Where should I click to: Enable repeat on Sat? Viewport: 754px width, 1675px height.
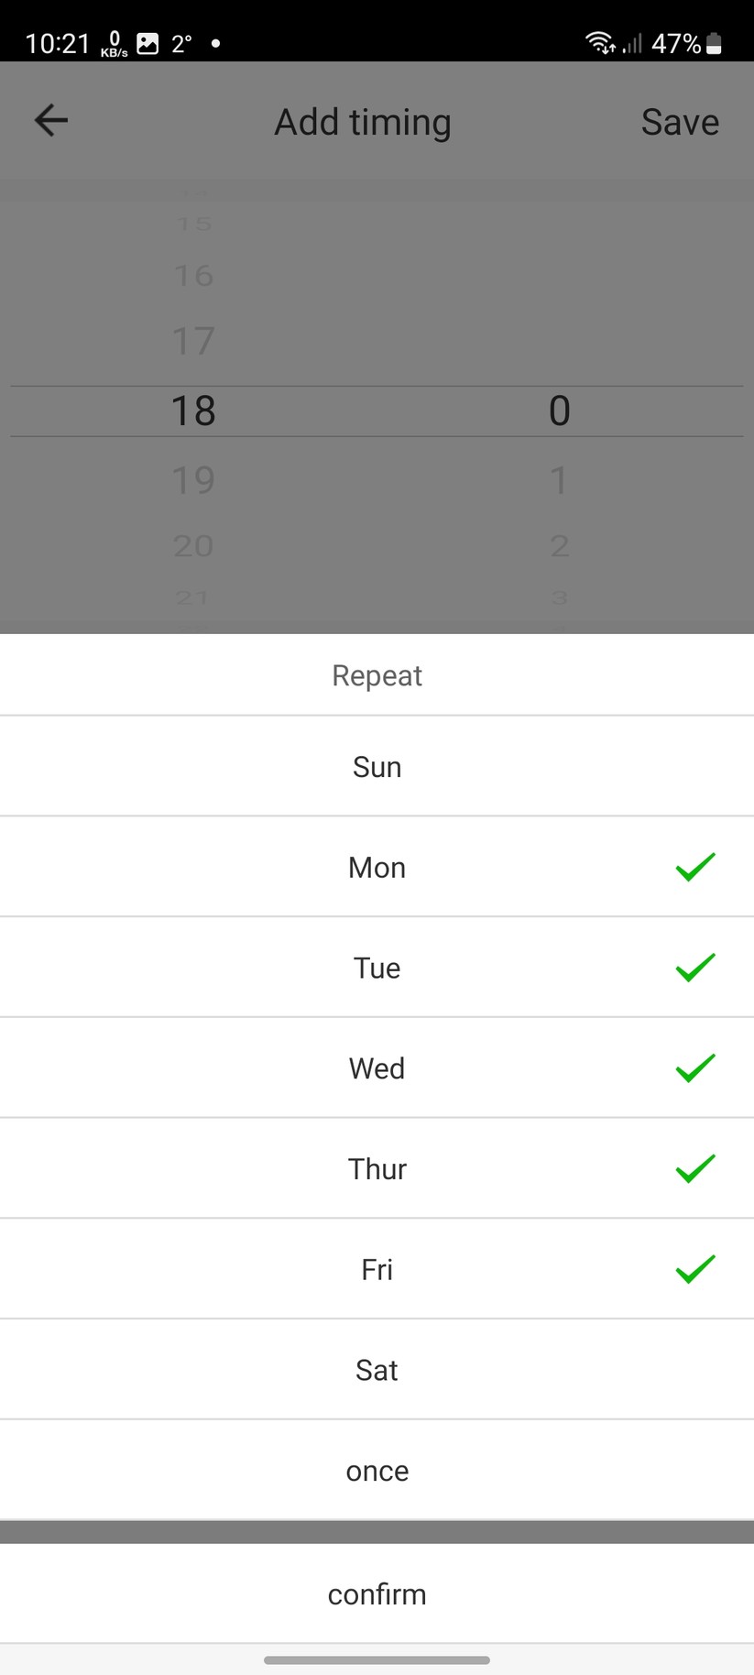(377, 1370)
